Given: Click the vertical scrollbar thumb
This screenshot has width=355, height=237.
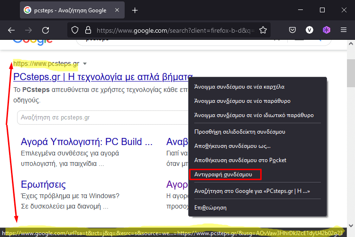Looking at the screenshot, I should click(x=351, y=73).
